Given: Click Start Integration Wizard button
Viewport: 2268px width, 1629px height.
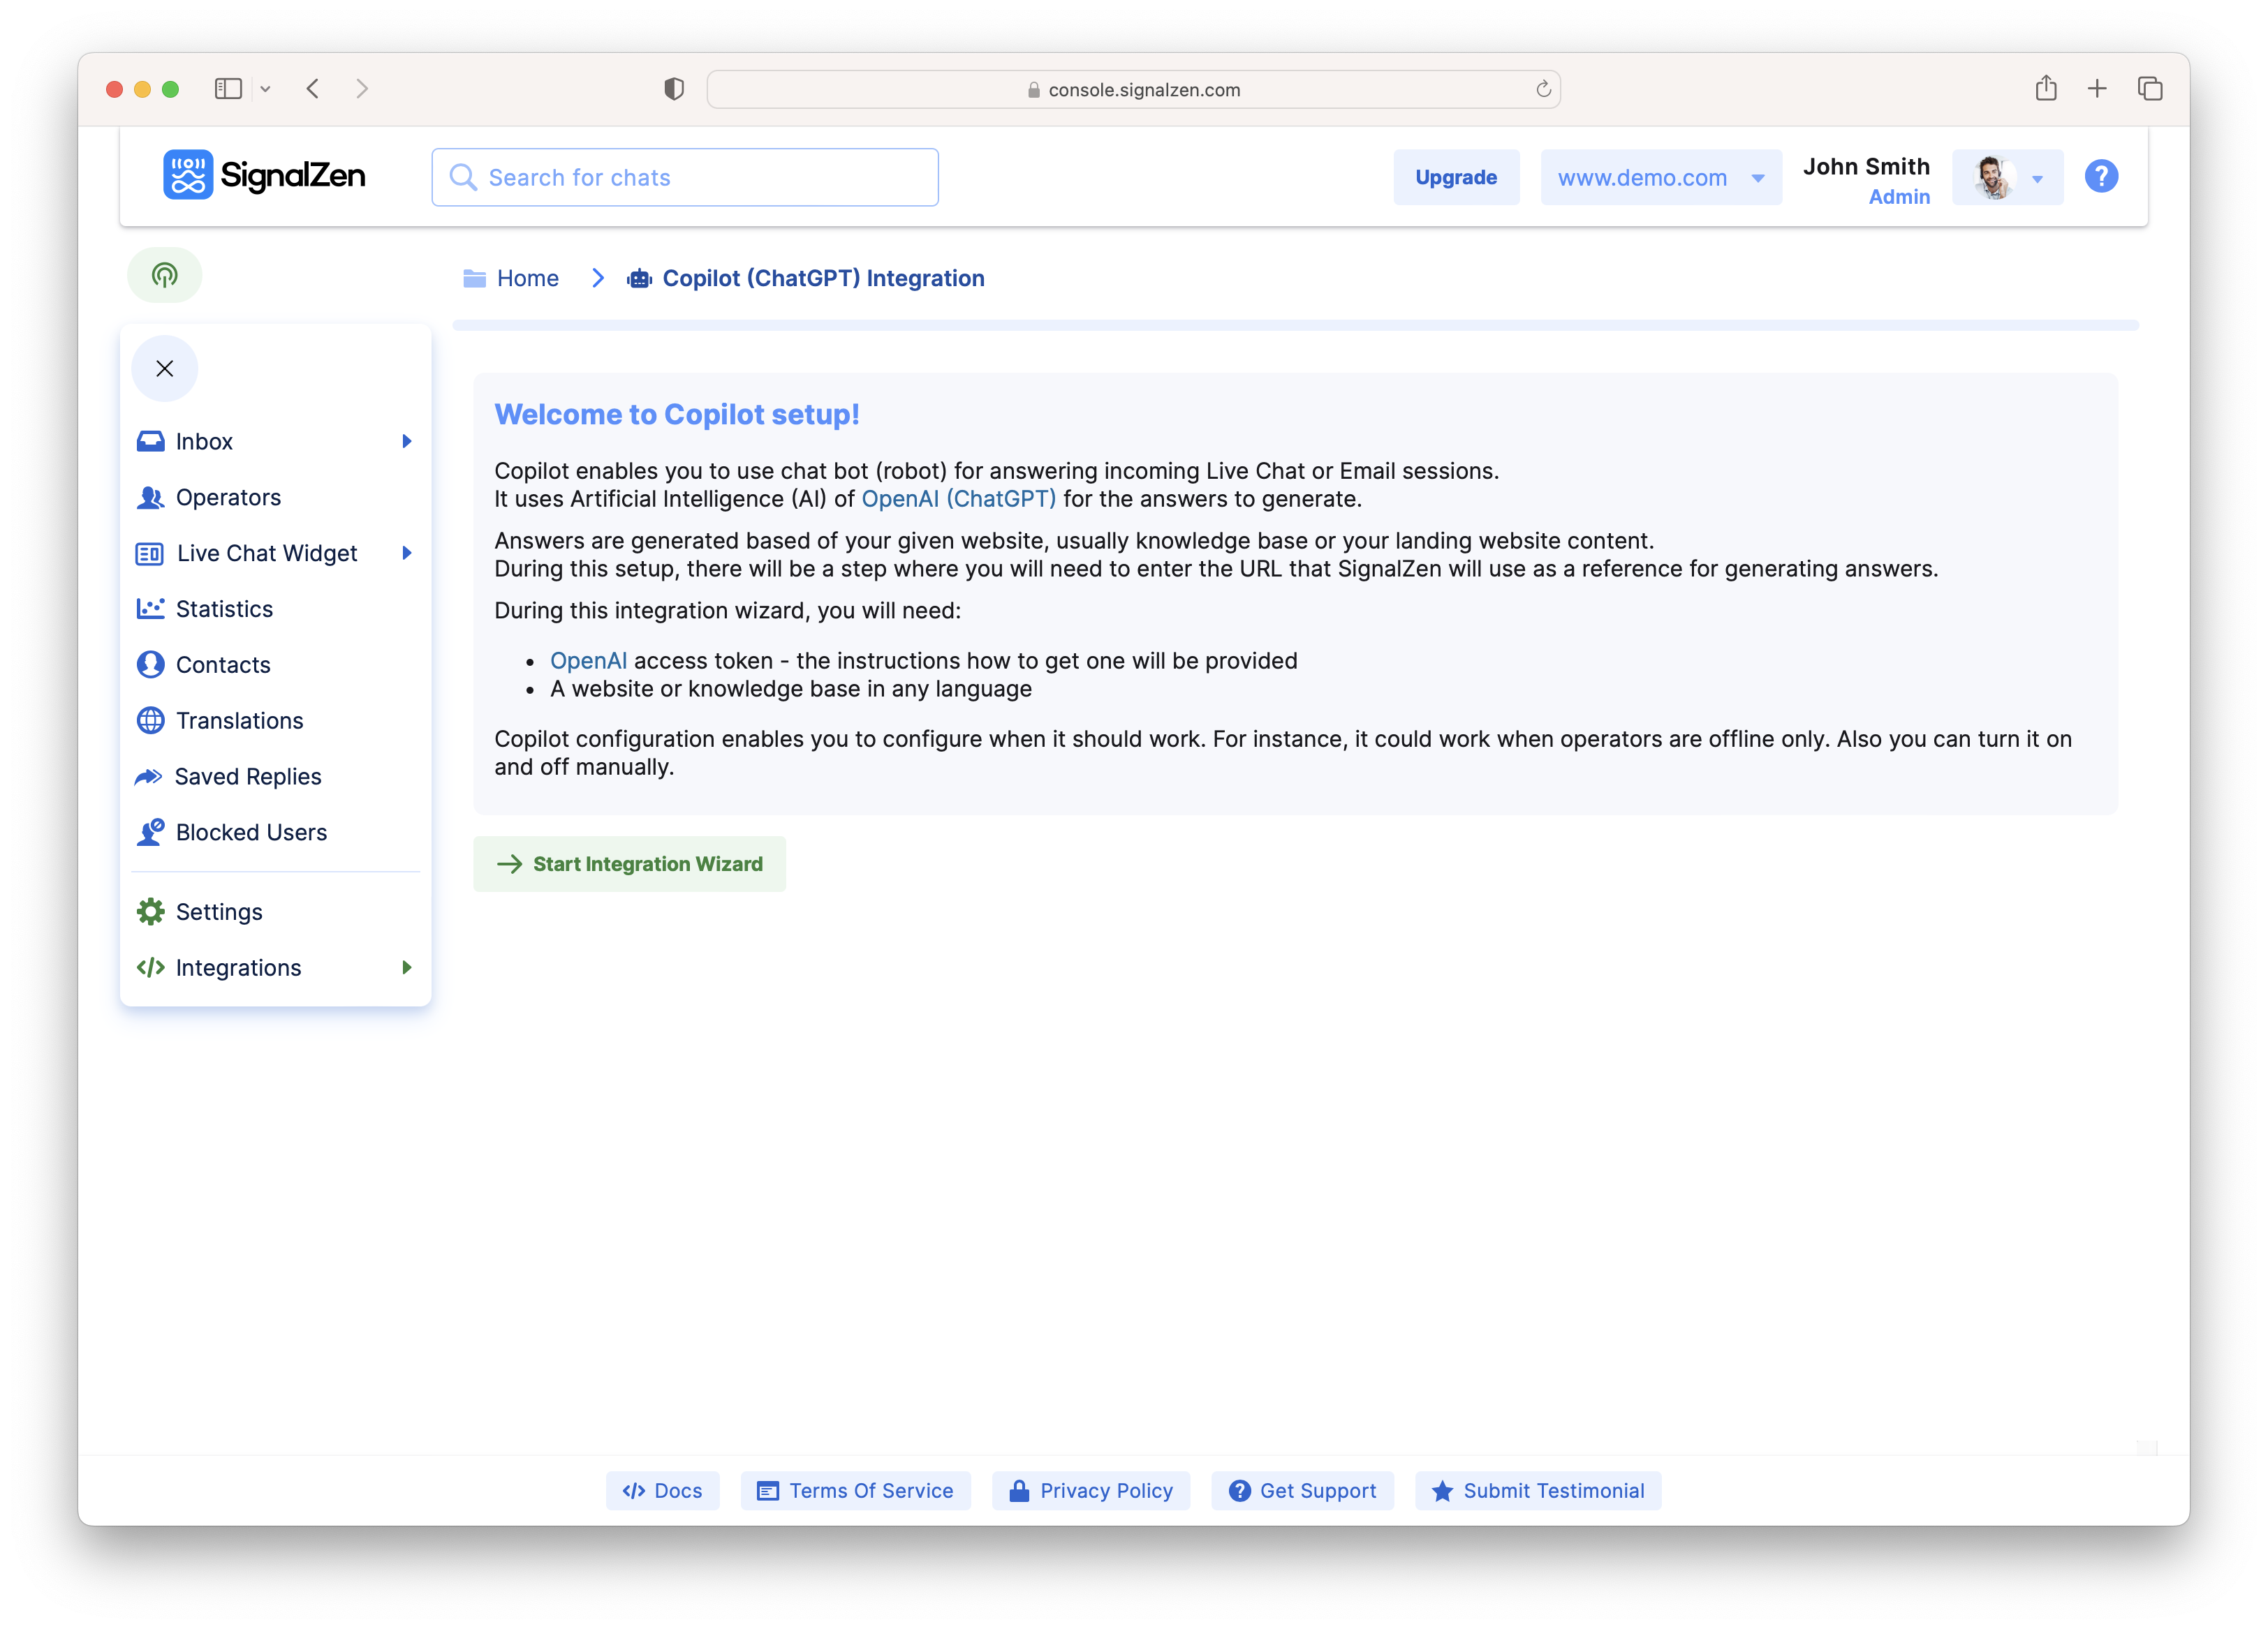Looking at the screenshot, I should tap(629, 863).
